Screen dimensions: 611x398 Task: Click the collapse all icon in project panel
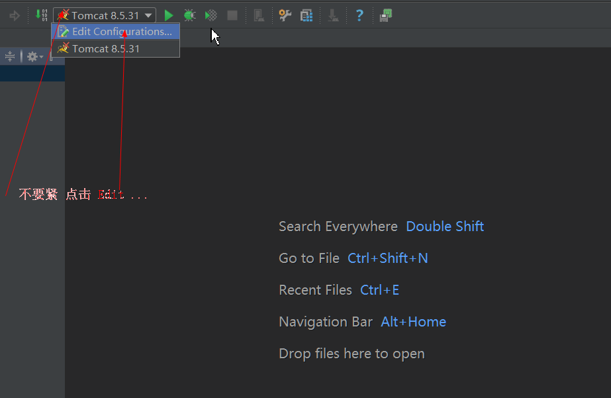[10, 57]
